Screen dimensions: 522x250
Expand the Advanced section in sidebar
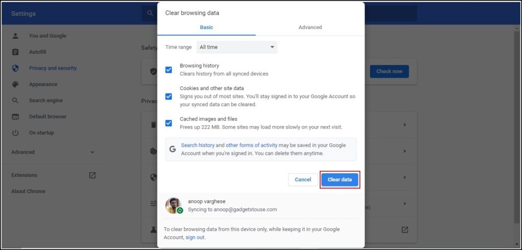pos(53,152)
